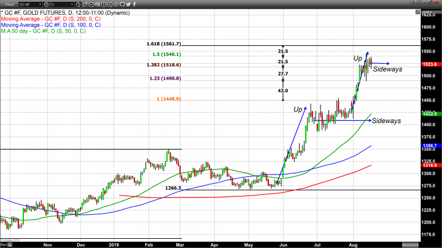Click the link chain icon

pyautogui.click(x=116, y=4)
